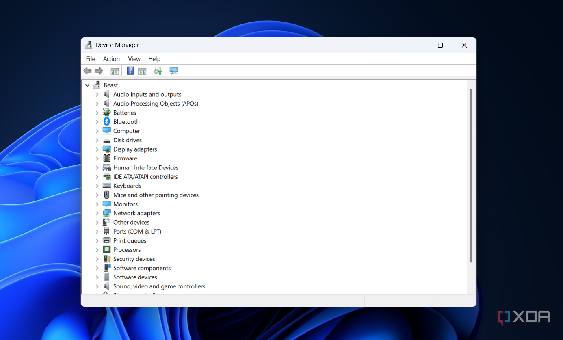563x340 pixels.
Task: Expand the Other devices category
Action: pyautogui.click(x=97, y=222)
